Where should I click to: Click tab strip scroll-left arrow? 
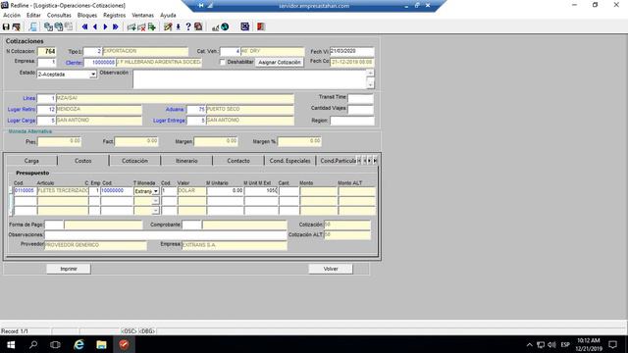click(364, 161)
